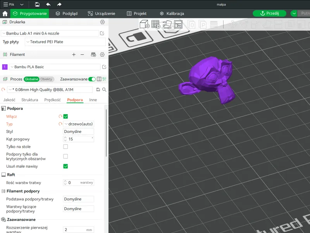Click the Plik hamburger menu icon
The image size is (310, 233).
pos(5,4)
